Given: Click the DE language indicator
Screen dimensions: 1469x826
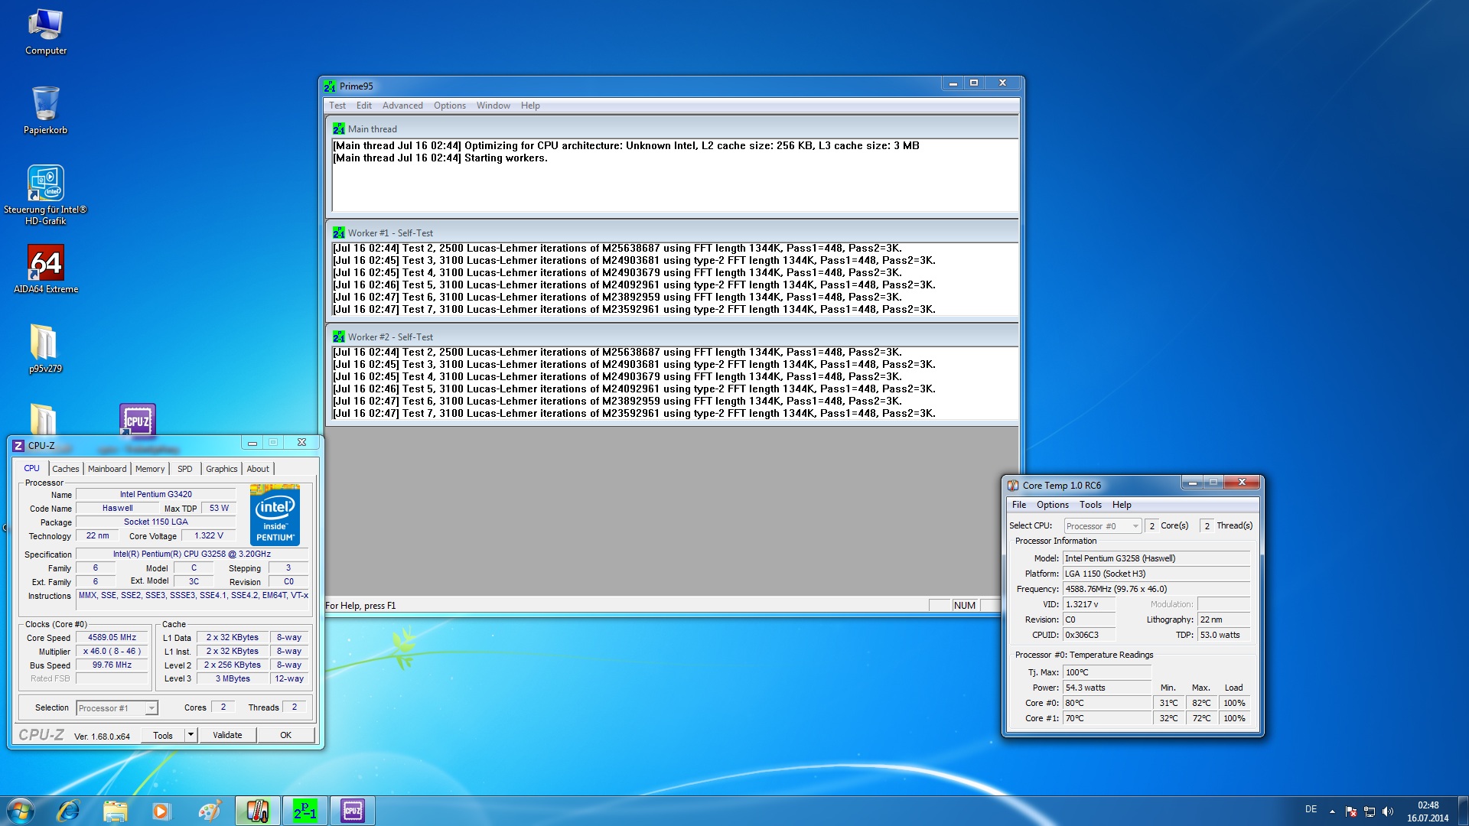Looking at the screenshot, I should point(1311,809).
